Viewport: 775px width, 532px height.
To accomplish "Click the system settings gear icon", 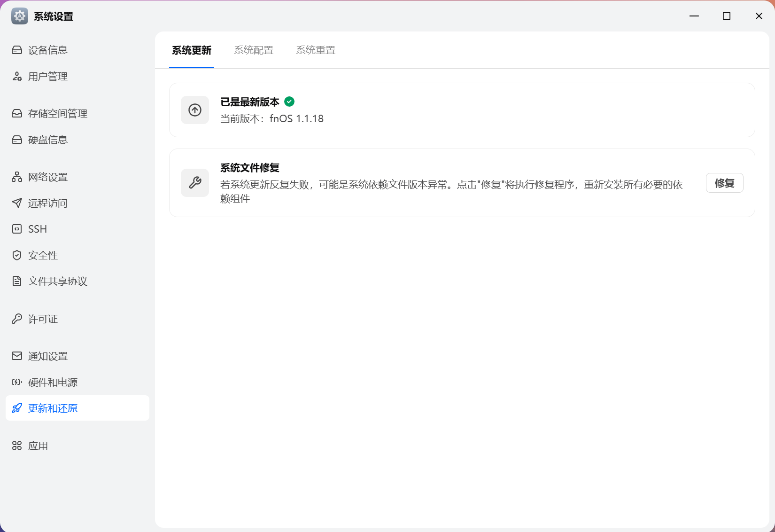I will coord(20,16).
